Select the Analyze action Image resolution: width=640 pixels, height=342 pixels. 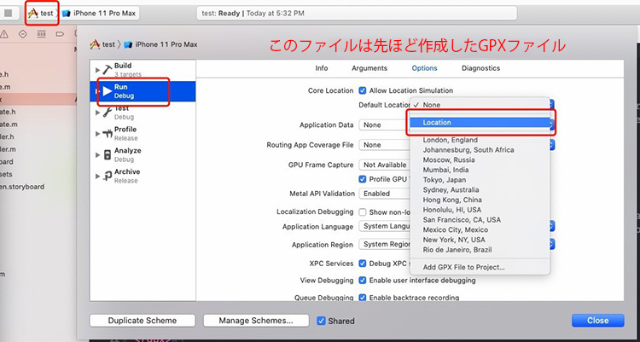tap(143, 154)
